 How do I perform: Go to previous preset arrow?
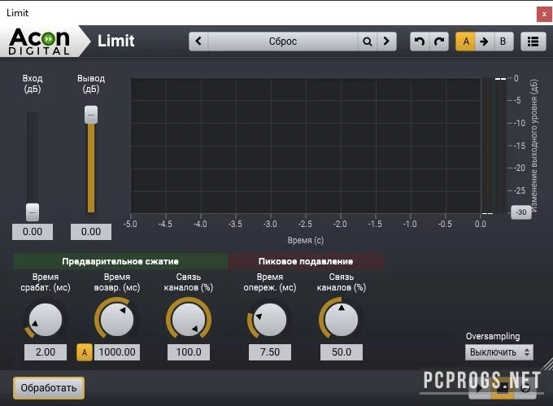click(198, 41)
